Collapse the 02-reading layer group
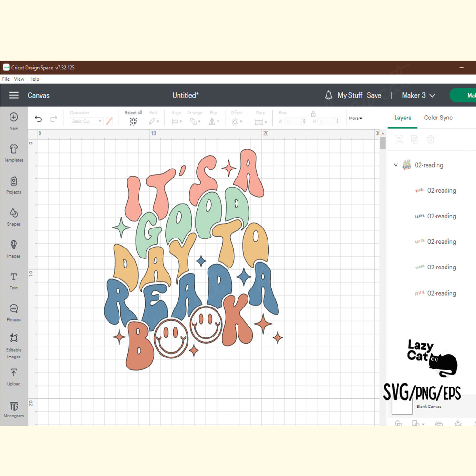This screenshot has width=476, height=476. pos(396,165)
